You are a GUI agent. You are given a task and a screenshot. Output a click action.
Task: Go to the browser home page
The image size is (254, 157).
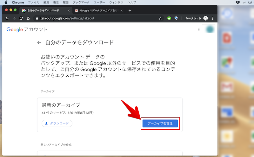tap(28, 18)
